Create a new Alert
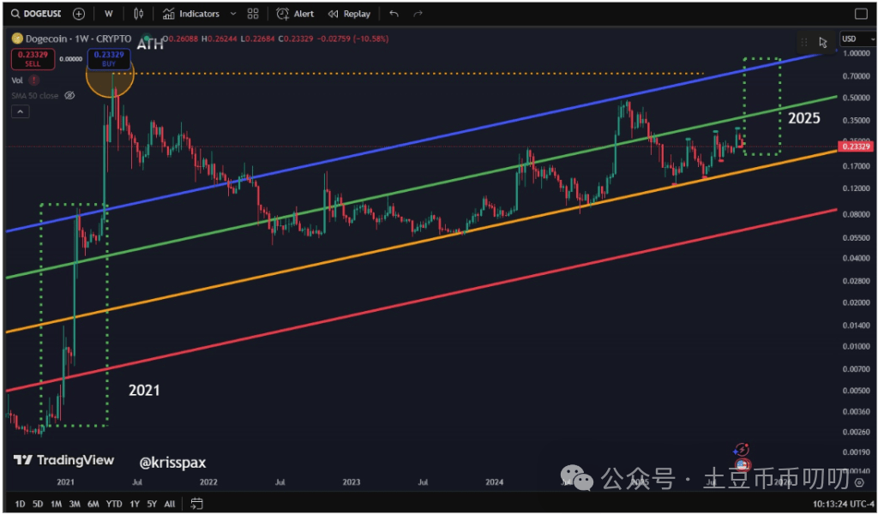The height and width of the screenshot is (514, 878). click(x=295, y=14)
